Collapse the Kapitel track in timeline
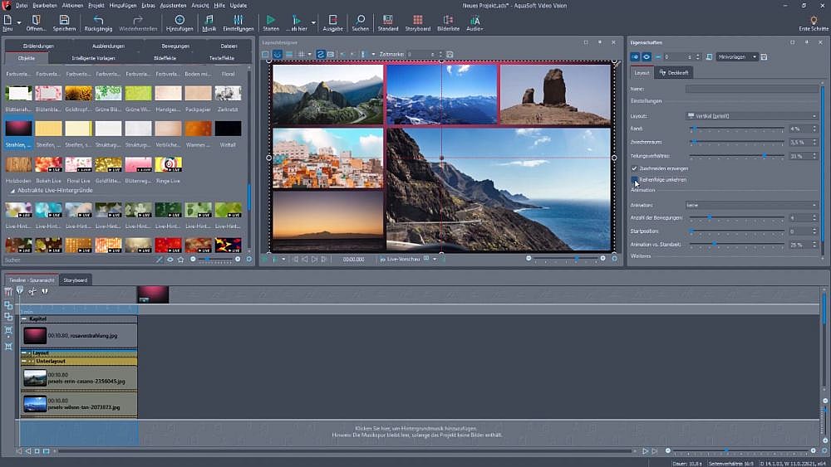 pos(25,319)
